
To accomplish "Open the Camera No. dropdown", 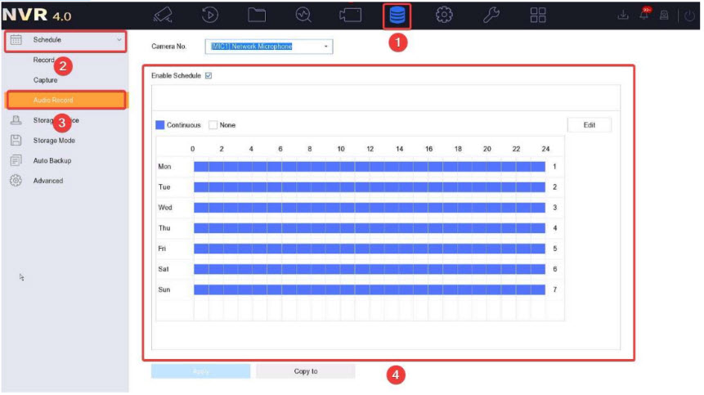I will click(270, 47).
